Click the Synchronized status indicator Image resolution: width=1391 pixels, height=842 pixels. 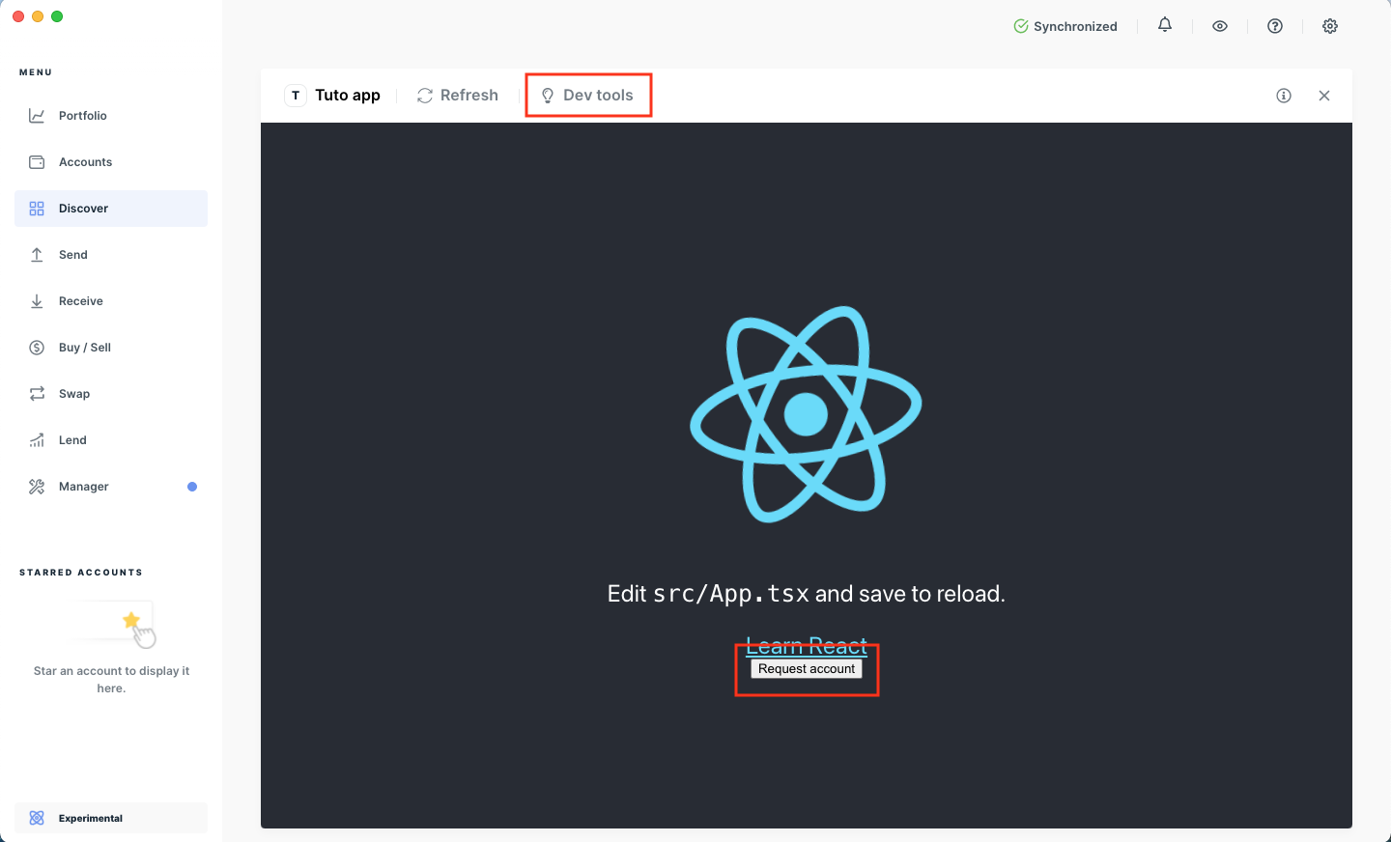pyautogui.click(x=1065, y=26)
